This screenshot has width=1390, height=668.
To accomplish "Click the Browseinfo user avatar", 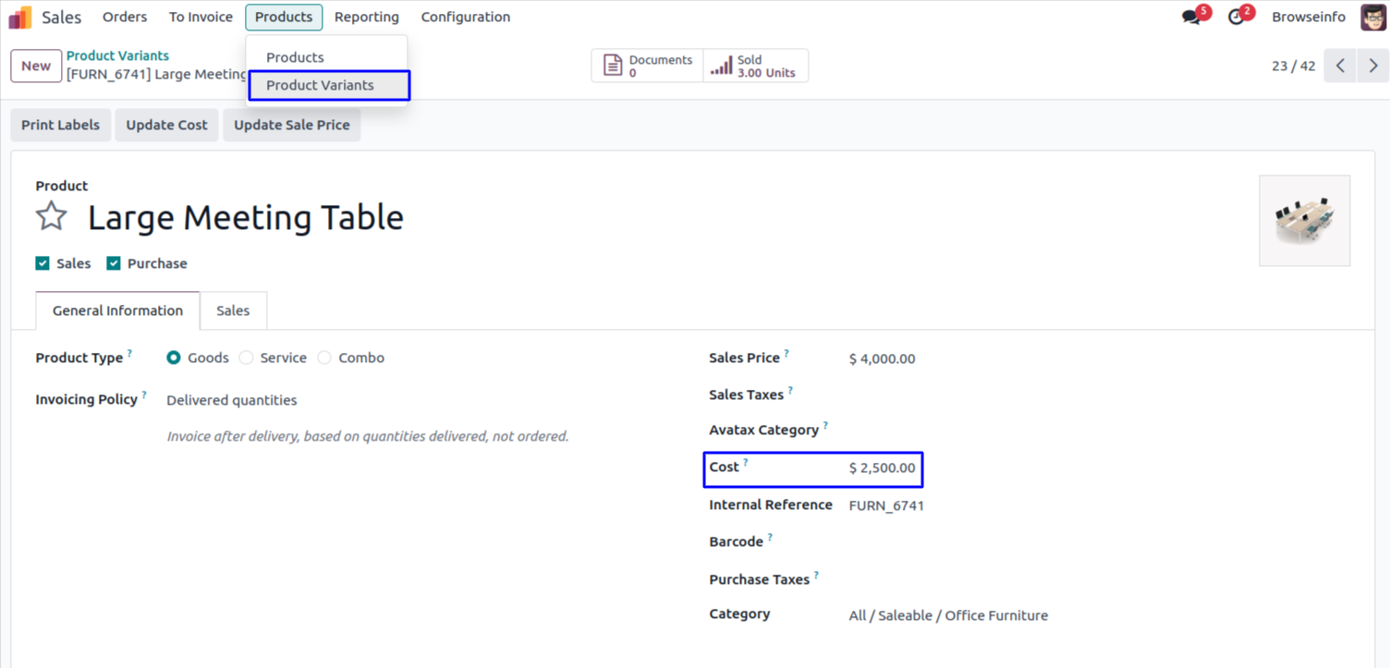I will tap(1372, 18).
